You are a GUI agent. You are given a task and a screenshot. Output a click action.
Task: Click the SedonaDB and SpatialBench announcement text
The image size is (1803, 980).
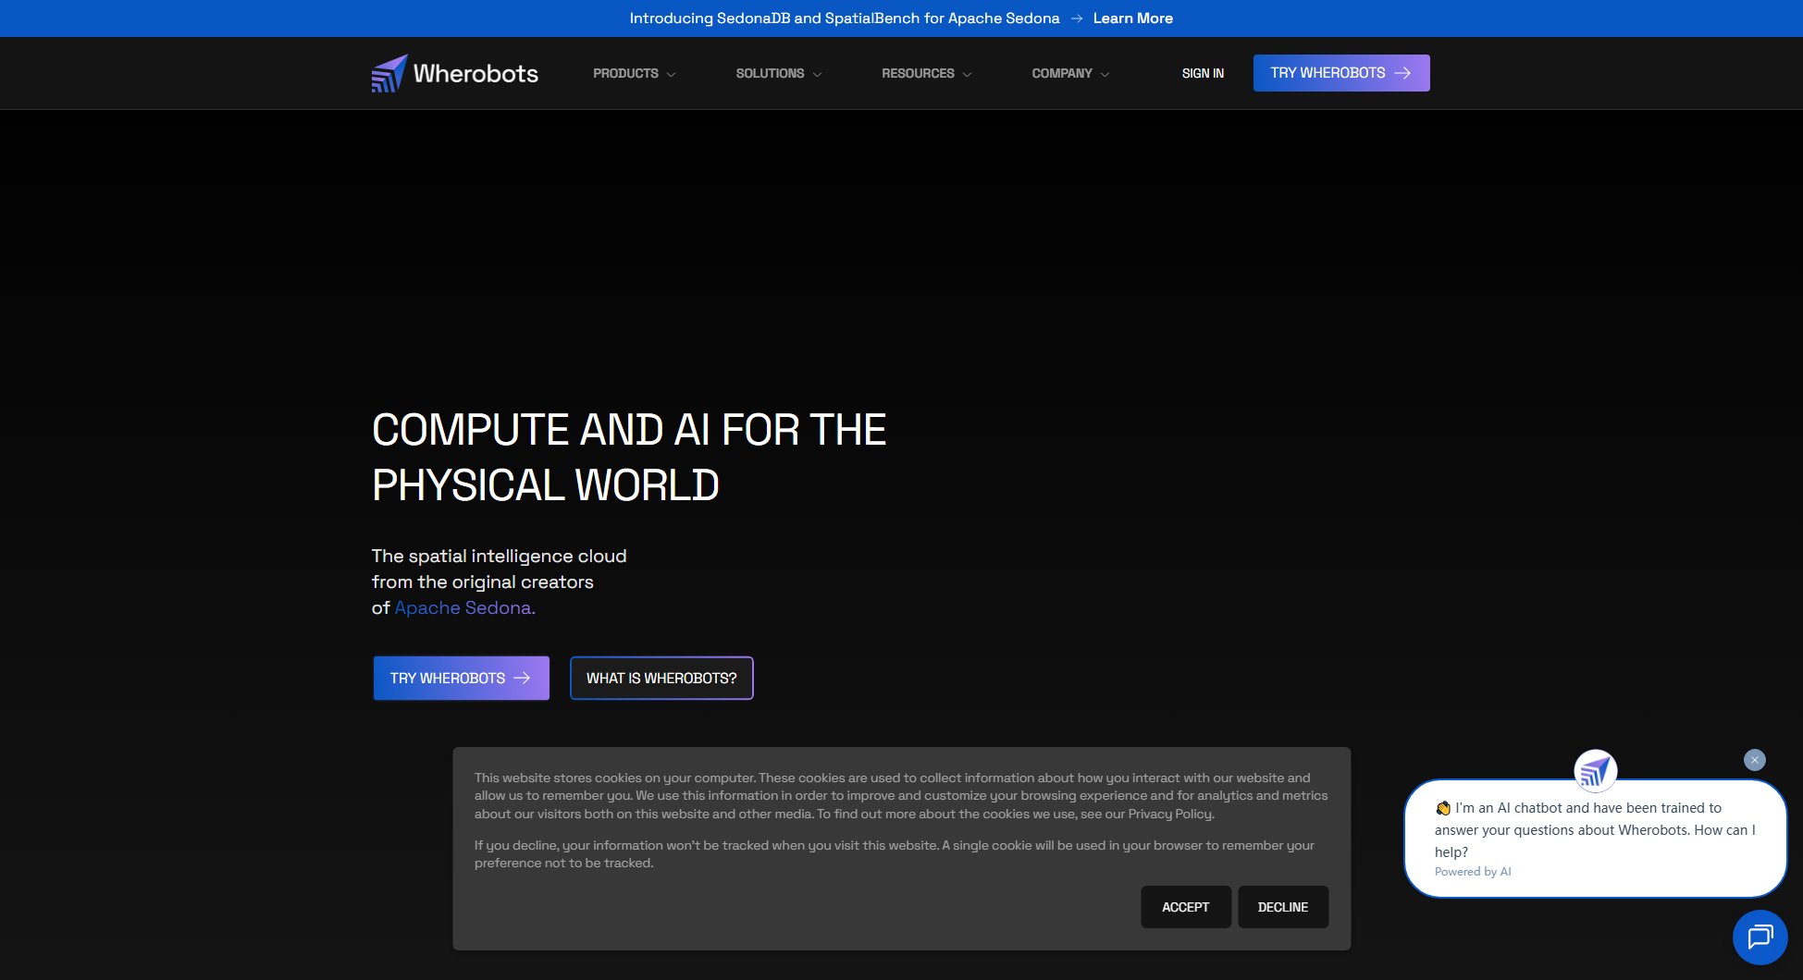click(x=845, y=18)
